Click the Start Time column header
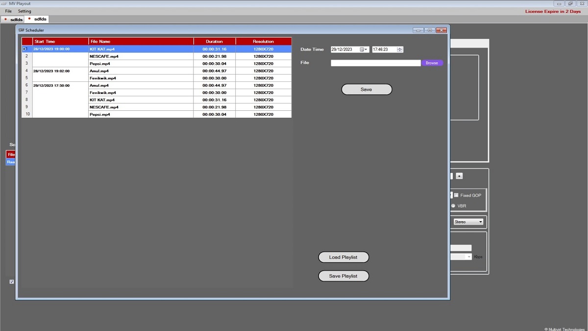This screenshot has height=331, width=588. [x=60, y=42]
